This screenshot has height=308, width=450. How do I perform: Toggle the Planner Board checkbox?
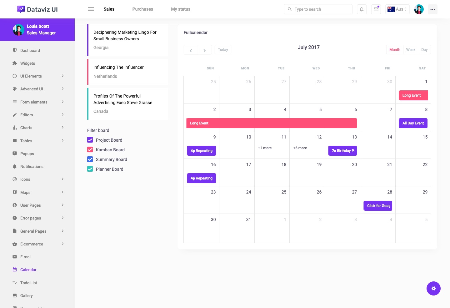point(90,169)
